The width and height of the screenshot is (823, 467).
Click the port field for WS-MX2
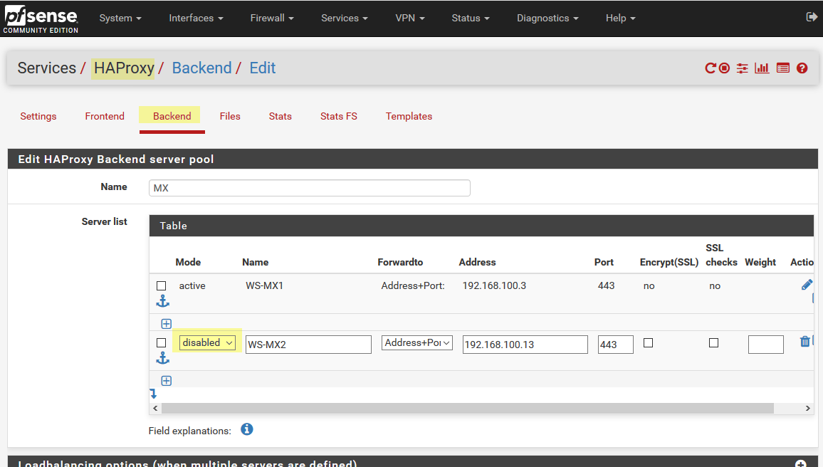click(616, 345)
